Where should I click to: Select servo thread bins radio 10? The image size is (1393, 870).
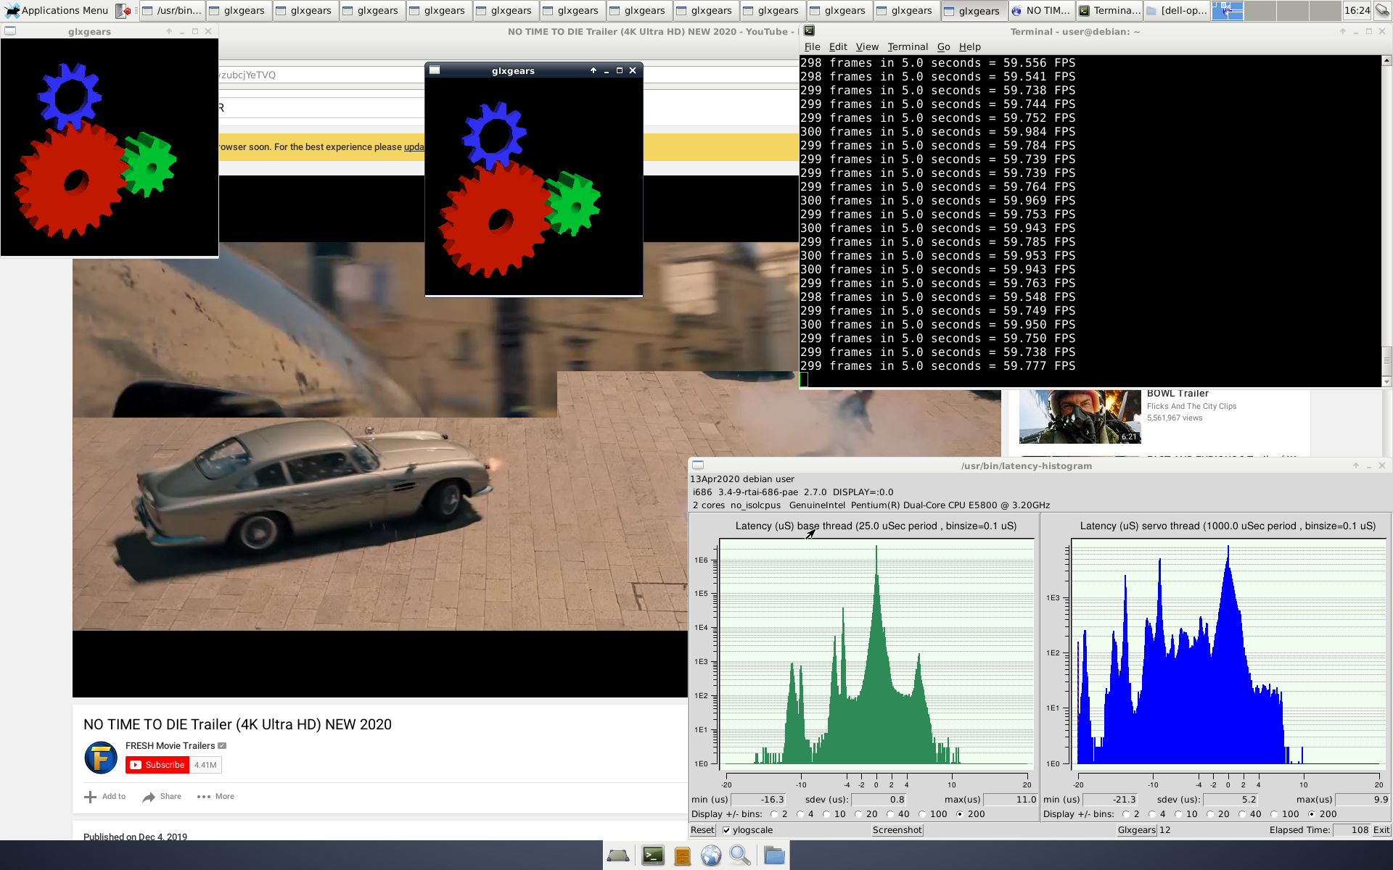point(1178,814)
